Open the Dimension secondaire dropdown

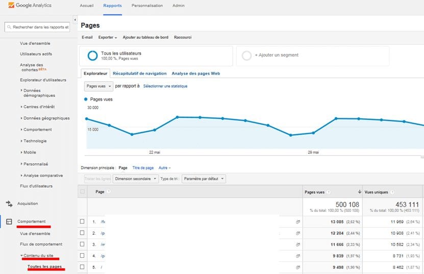point(136,179)
